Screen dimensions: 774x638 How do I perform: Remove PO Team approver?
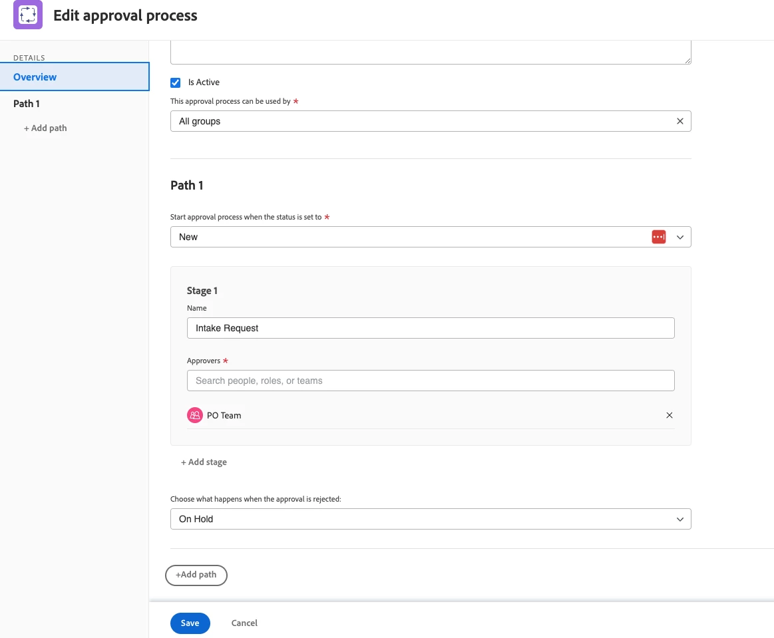coord(670,415)
